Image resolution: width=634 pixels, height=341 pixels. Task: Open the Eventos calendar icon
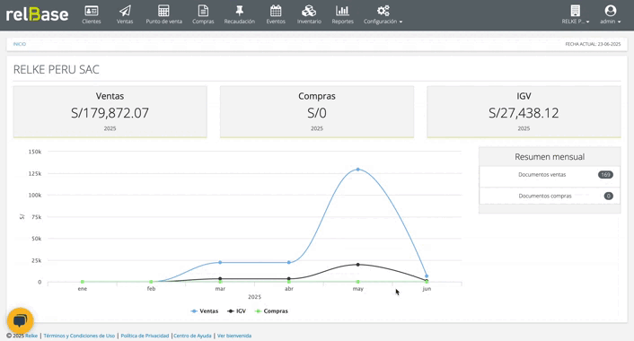point(276,11)
